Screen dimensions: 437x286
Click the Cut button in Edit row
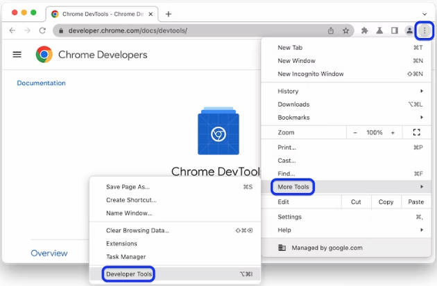[x=356, y=202]
